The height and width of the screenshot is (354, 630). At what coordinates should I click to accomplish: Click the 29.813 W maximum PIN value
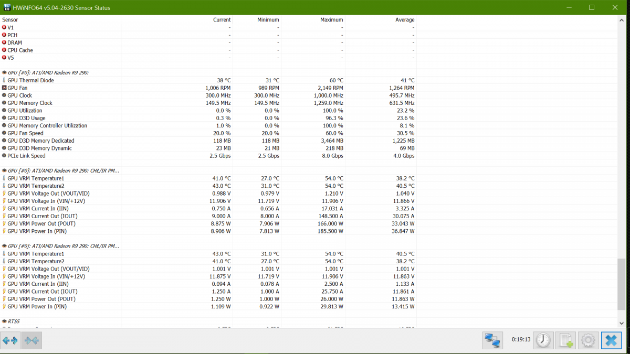tap(332, 306)
